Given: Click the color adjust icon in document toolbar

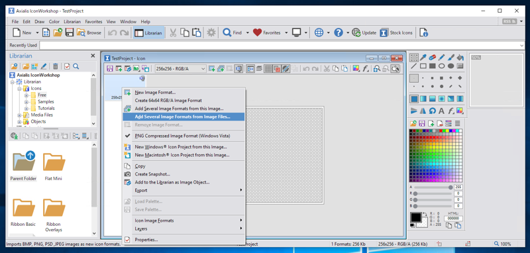Looking at the screenshot, I should (356, 69).
